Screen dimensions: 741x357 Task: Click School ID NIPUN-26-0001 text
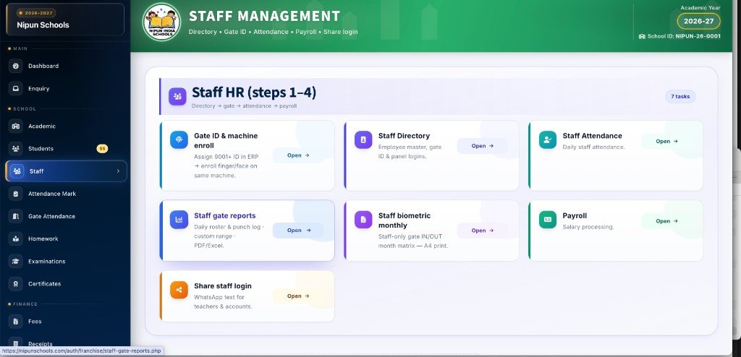coord(684,36)
